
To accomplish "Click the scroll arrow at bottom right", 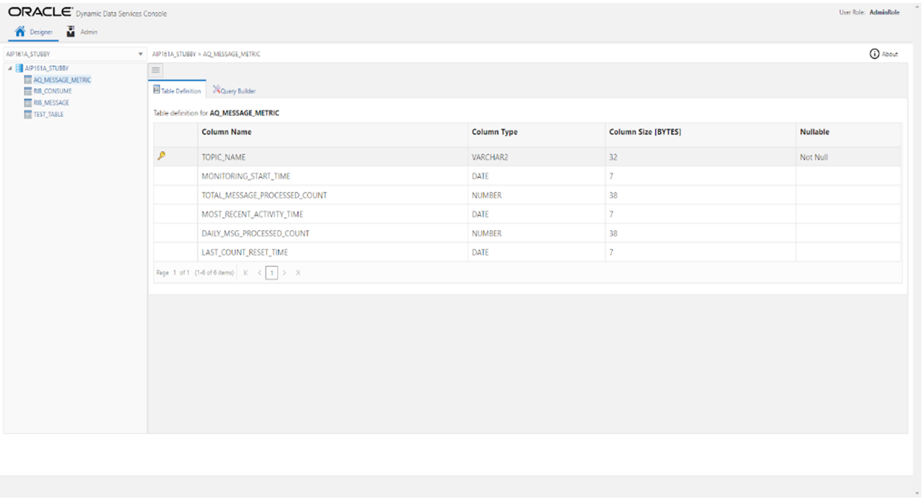I will 916,493.
